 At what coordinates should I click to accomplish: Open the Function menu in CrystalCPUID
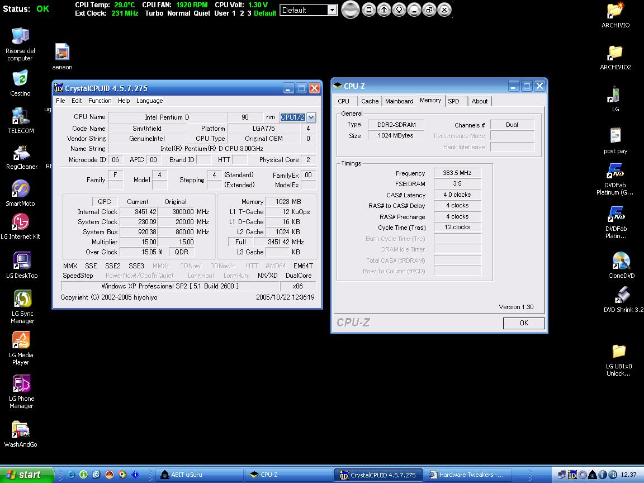[100, 101]
